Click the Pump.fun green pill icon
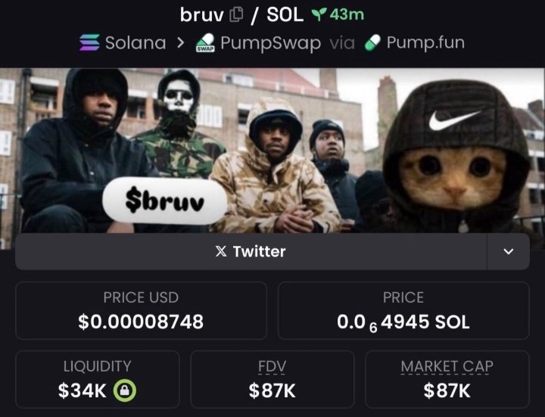The width and height of the screenshot is (545, 417). 372,42
